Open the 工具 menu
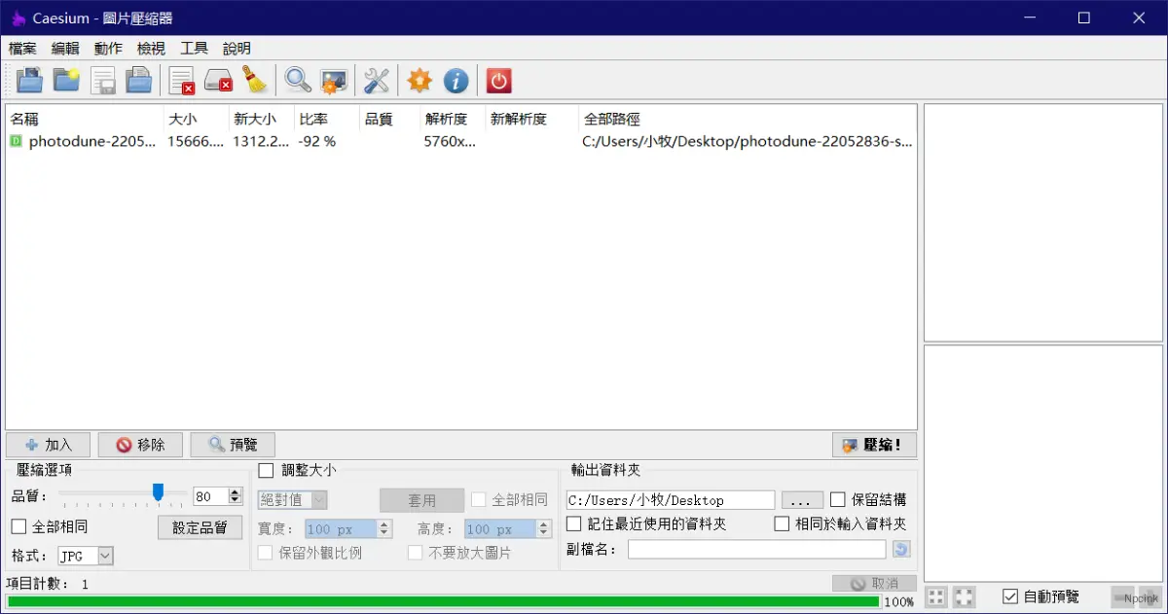1168x614 pixels. coord(194,48)
